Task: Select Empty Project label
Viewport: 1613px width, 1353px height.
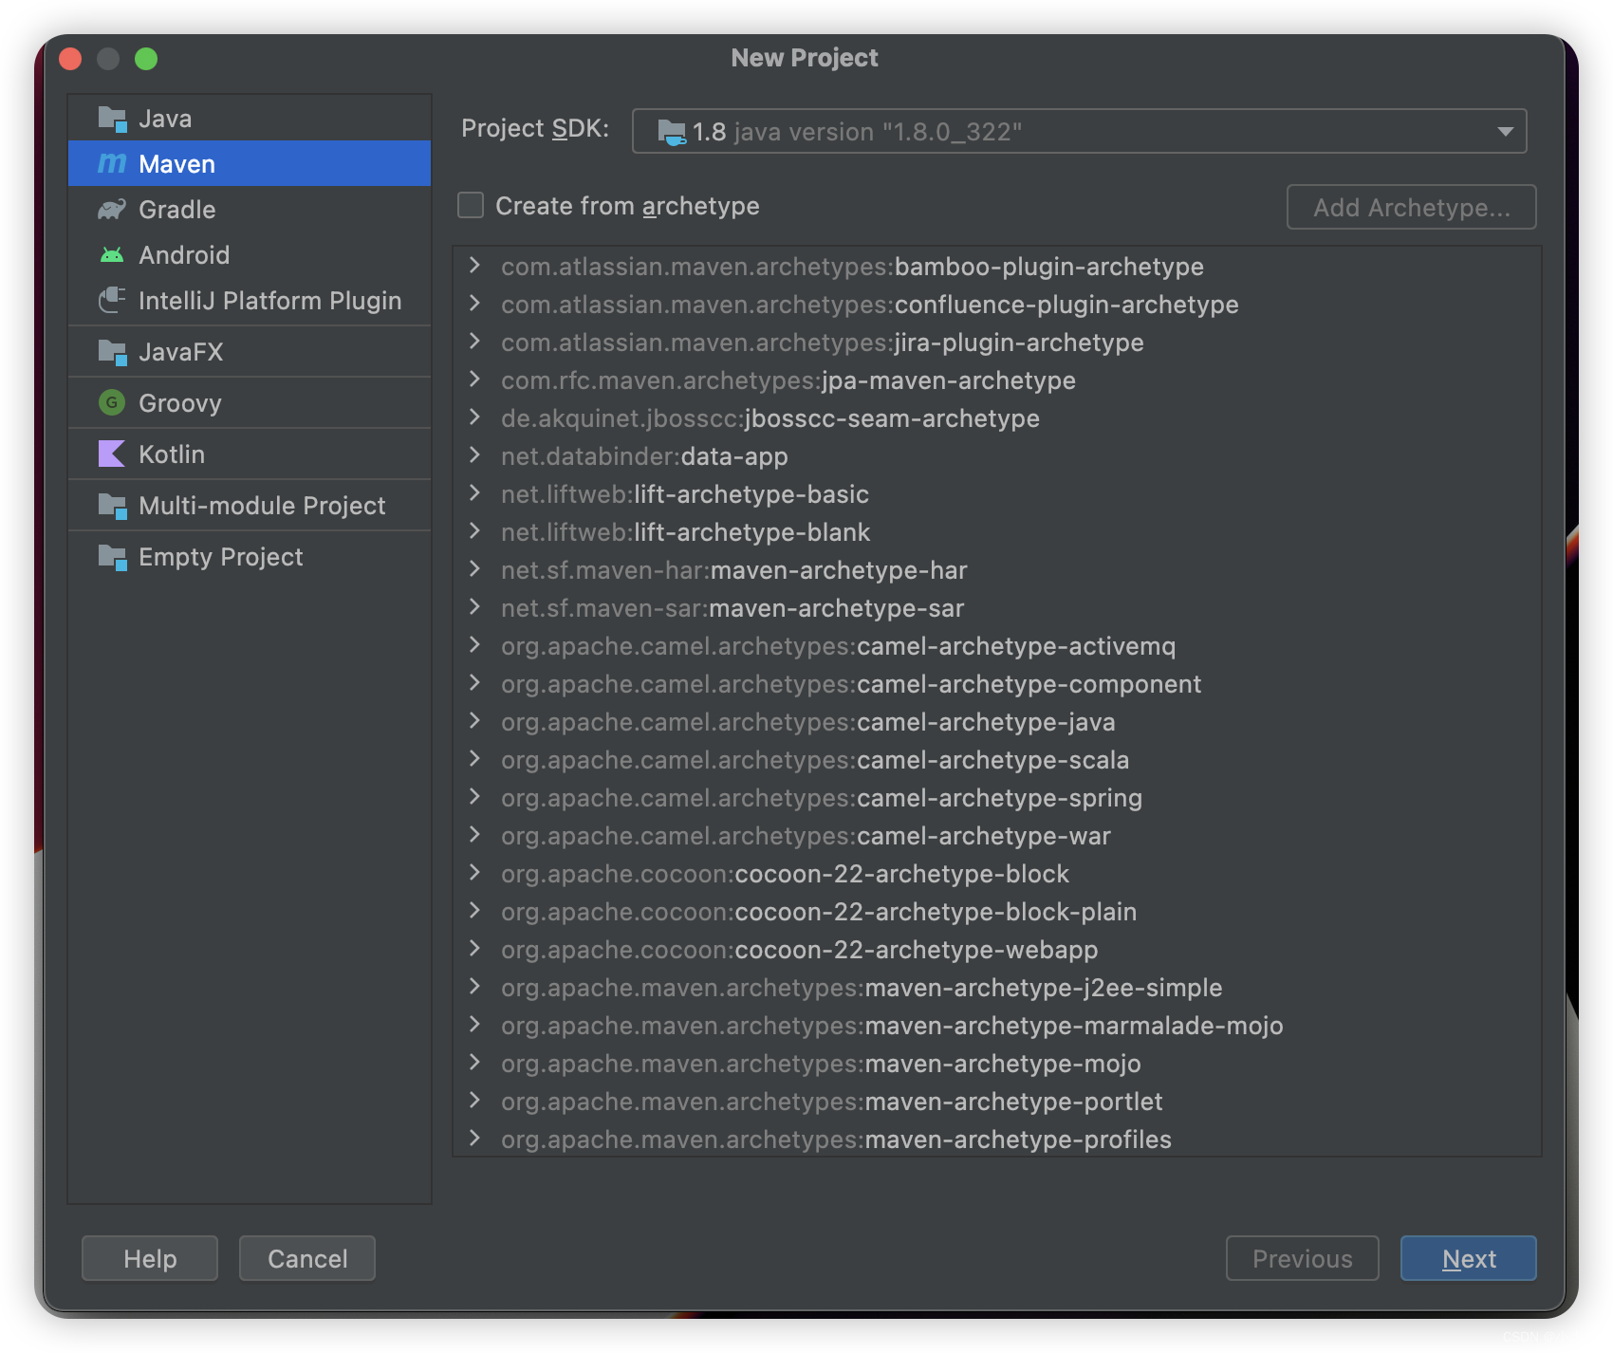Action: (221, 557)
